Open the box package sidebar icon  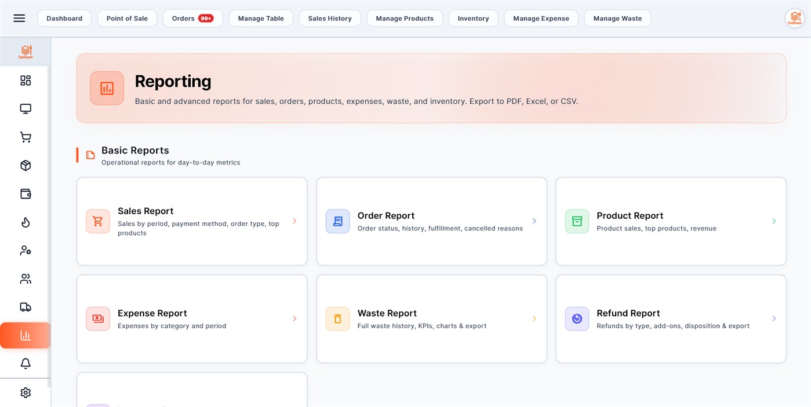pyautogui.click(x=26, y=166)
